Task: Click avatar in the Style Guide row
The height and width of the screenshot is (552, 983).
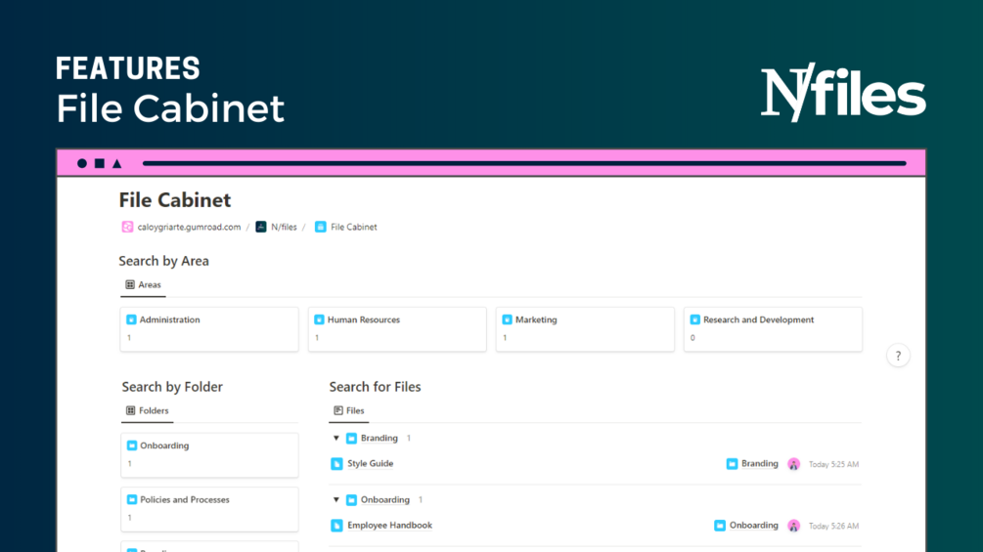Action: (793, 464)
